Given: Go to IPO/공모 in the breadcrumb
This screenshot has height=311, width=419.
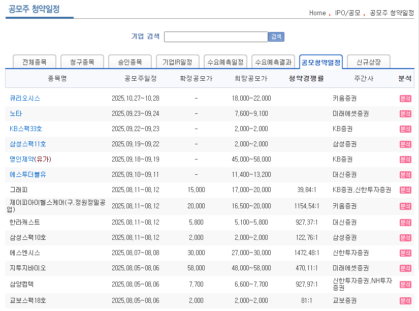Looking at the screenshot, I should (348, 13).
